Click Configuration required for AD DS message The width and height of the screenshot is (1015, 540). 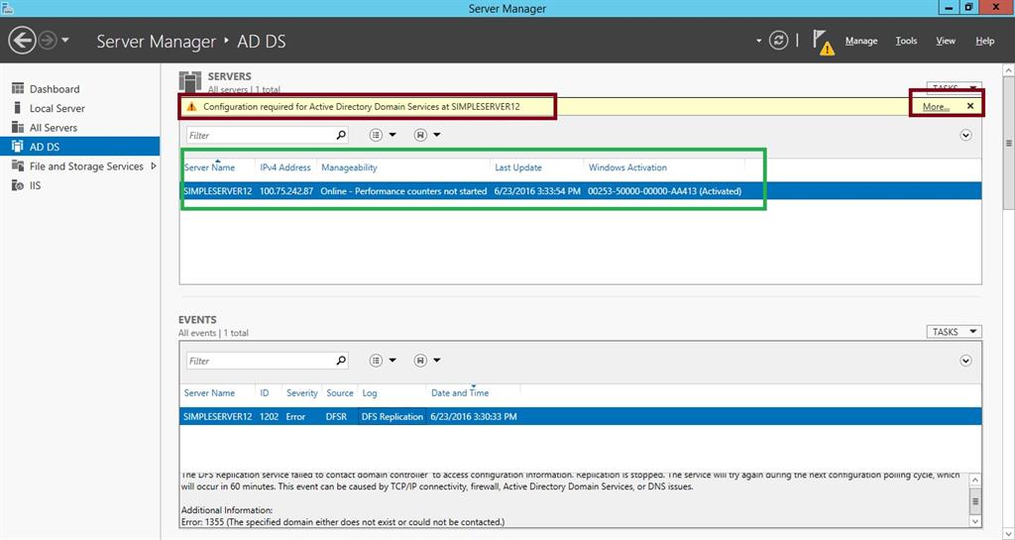click(x=362, y=107)
